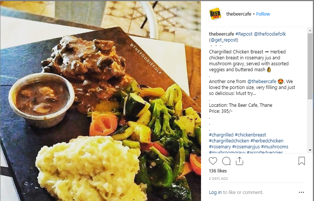Share the post with upload arrow icon
The image size is (314, 201).
click(239, 161)
